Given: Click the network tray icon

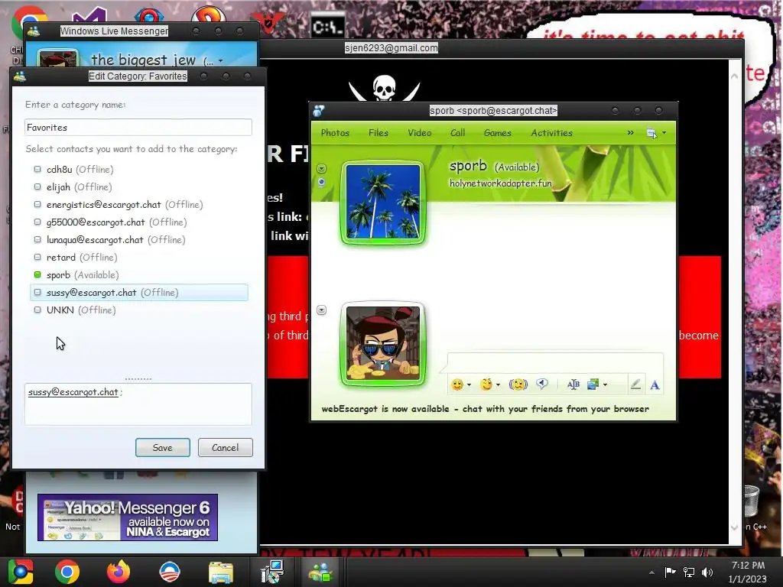Looking at the screenshot, I should click(x=689, y=572).
